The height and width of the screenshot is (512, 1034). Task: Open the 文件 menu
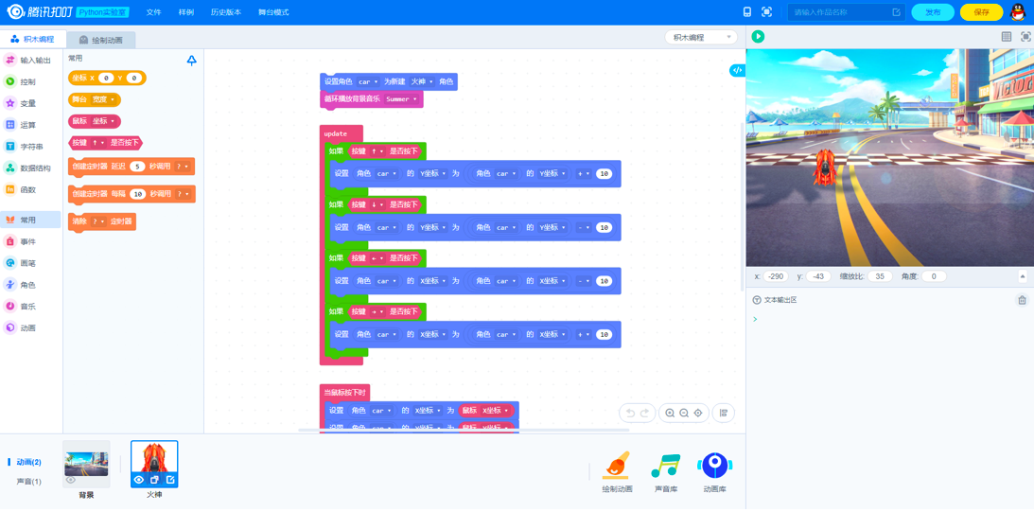click(153, 12)
